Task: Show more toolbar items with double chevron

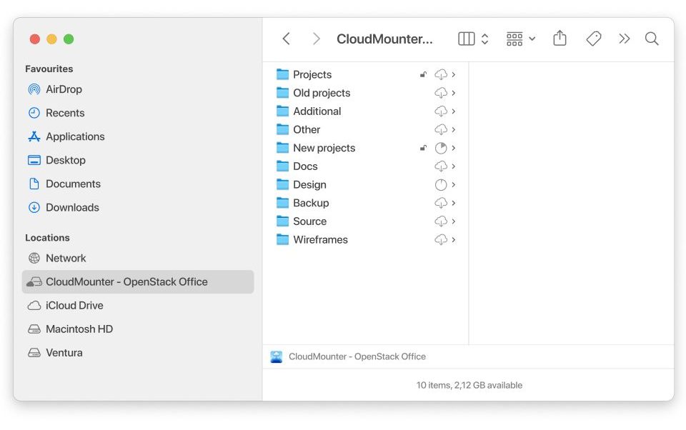Action: (x=625, y=39)
